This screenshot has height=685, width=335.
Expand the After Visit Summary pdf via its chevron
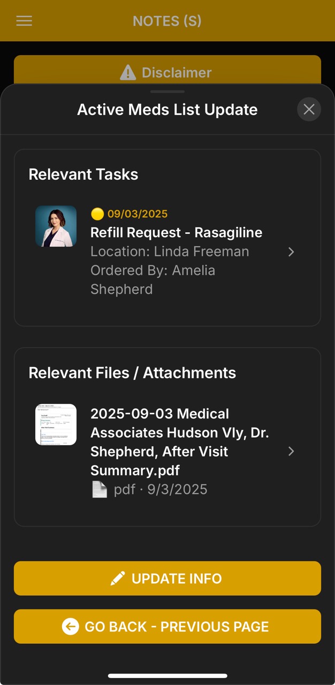[x=291, y=451]
